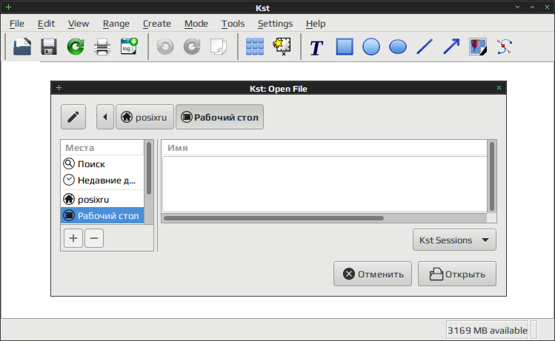
Task: Open the Range menu
Action: click(x=116, y=24)
